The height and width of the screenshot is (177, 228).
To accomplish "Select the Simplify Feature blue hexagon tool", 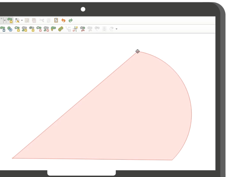I will [x=10, y=29].
